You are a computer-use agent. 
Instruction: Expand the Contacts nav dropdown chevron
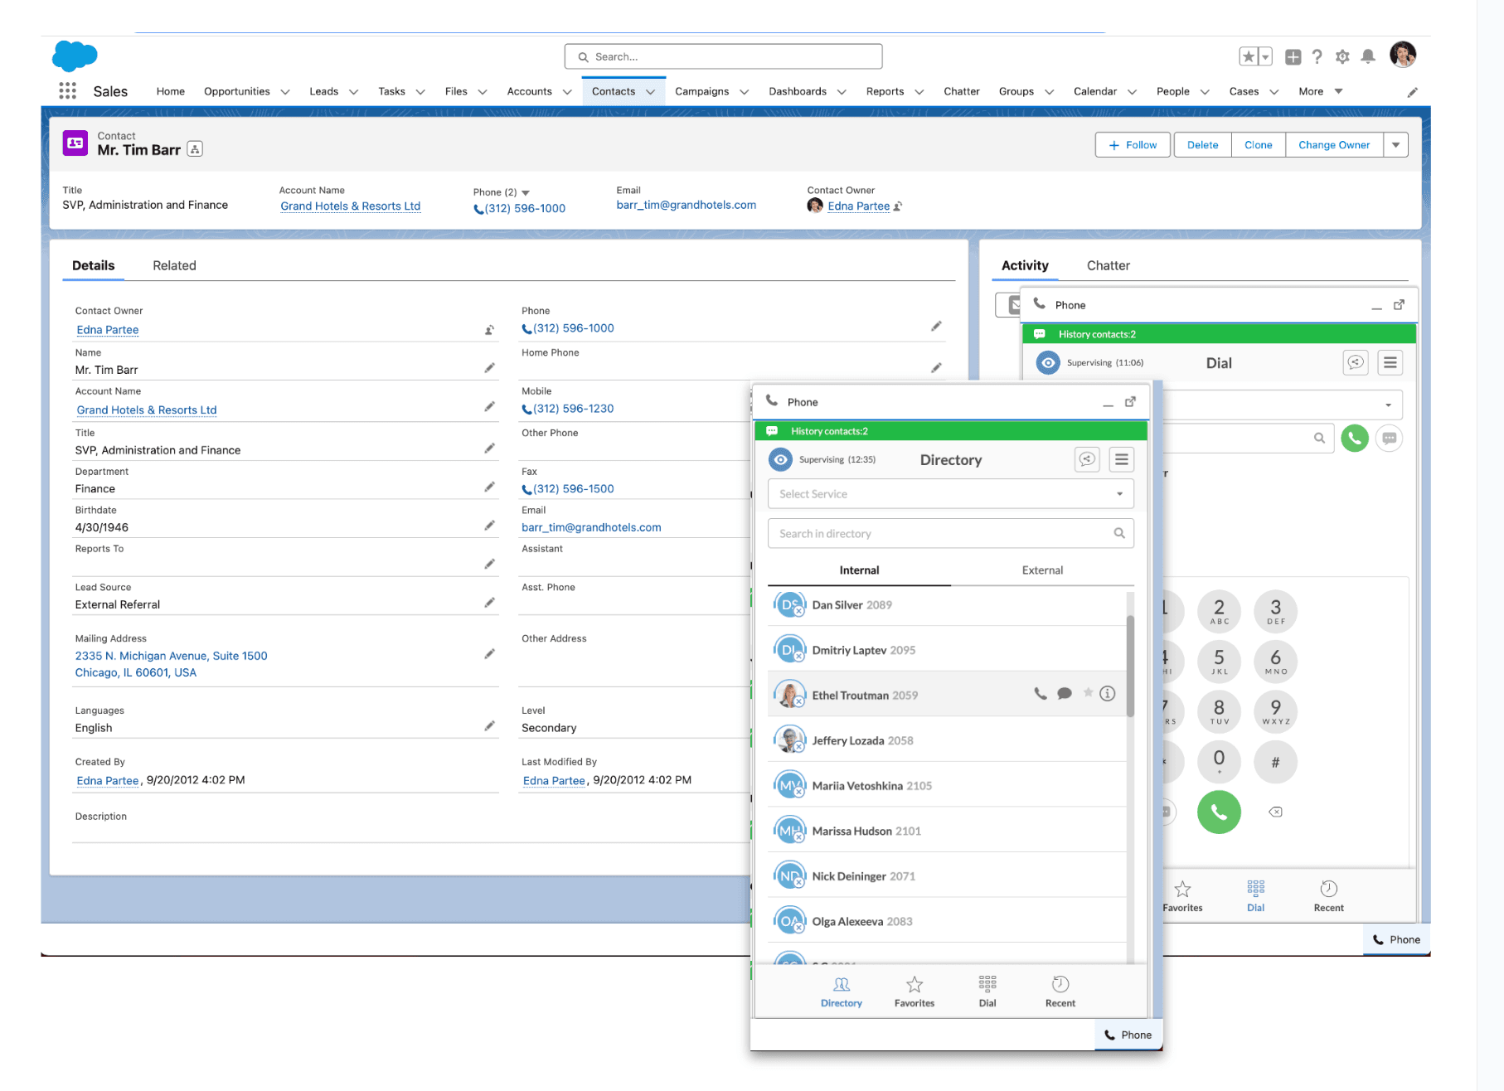coord(651,92)
